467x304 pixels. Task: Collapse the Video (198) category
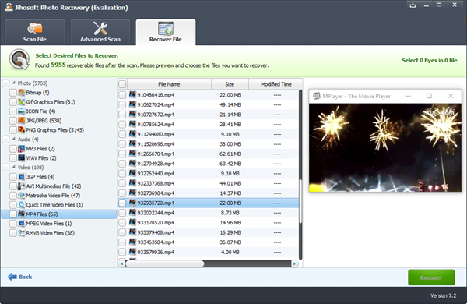(14, 167)
